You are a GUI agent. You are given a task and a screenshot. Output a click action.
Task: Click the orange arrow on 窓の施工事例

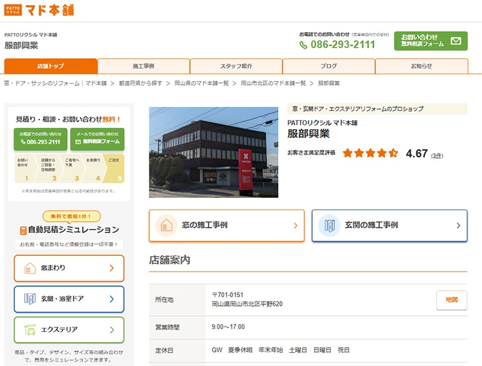(295, 225)
